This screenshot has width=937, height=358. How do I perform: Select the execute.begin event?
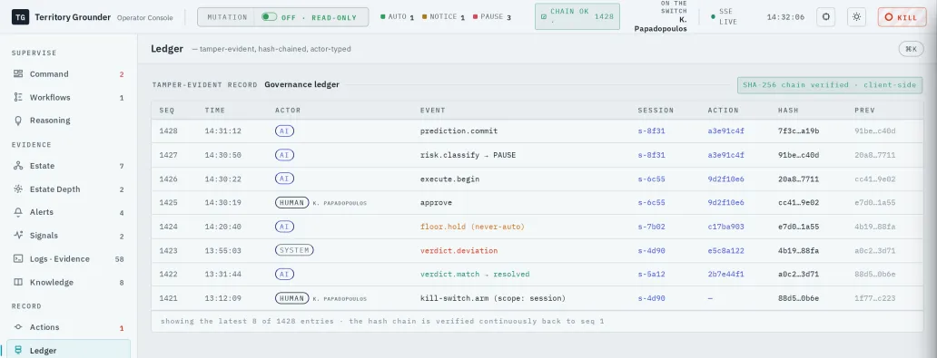450,179
